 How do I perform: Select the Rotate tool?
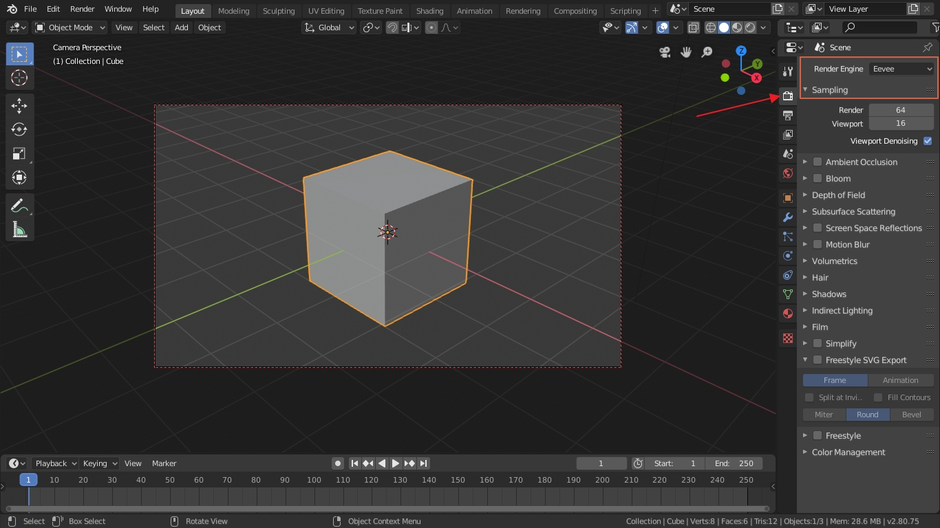(x=19, y=129)
